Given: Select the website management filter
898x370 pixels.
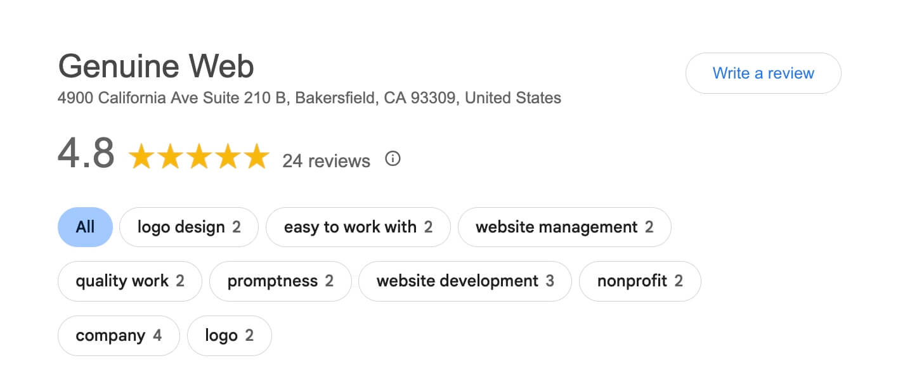Looking at the screenshot, I should point(564,227).
